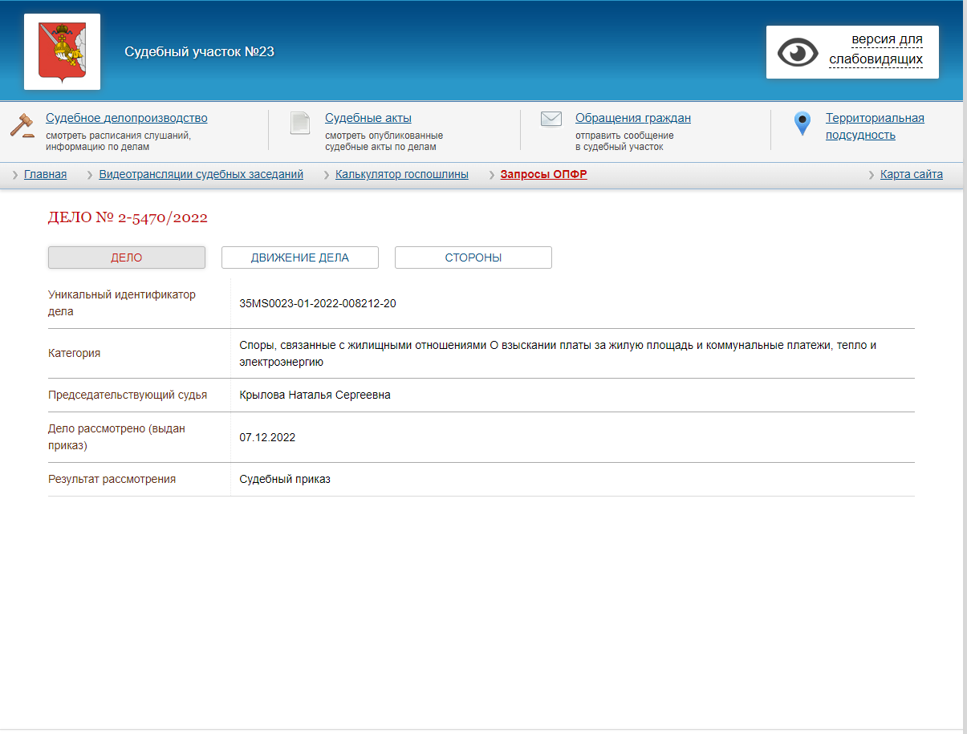Image resolution: width=967 pixels, height=734 pixels.
Task: Navigate to Главная in menu bar
Action: click(x=45, y=174)
